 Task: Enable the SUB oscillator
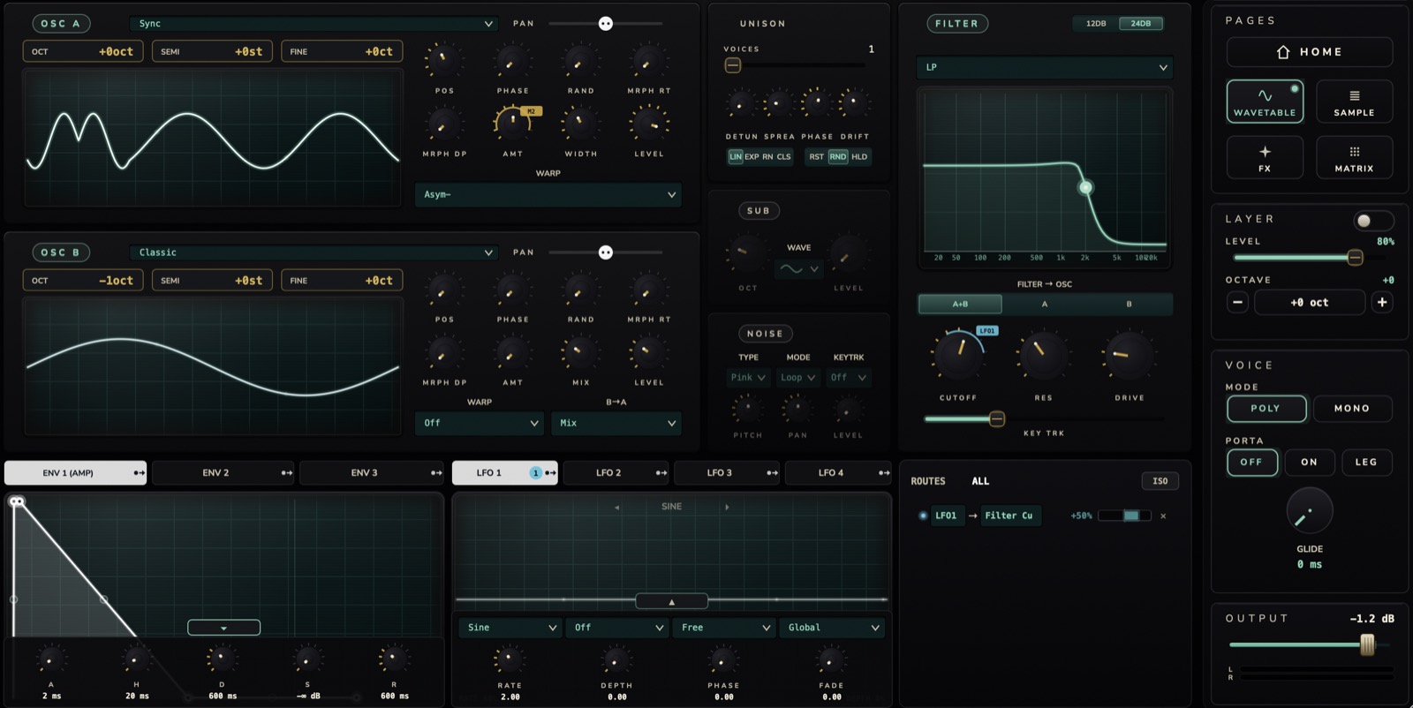click(759, 211)
